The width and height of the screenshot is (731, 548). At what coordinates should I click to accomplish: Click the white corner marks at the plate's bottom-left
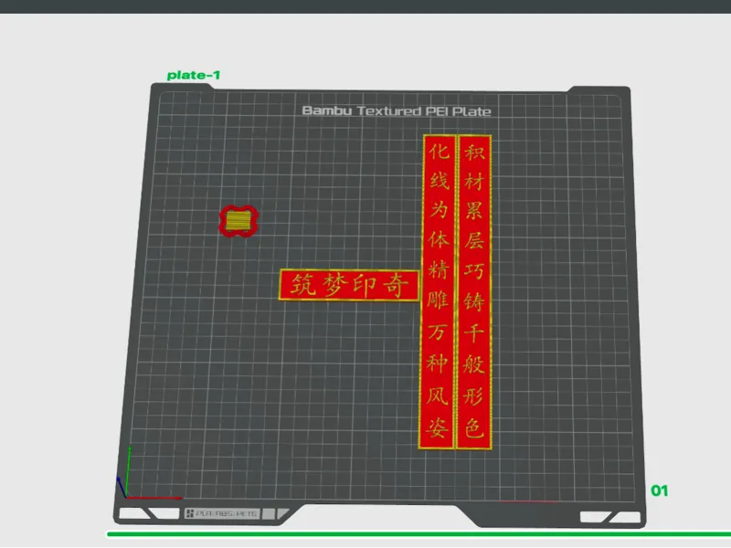pos(149,513)
